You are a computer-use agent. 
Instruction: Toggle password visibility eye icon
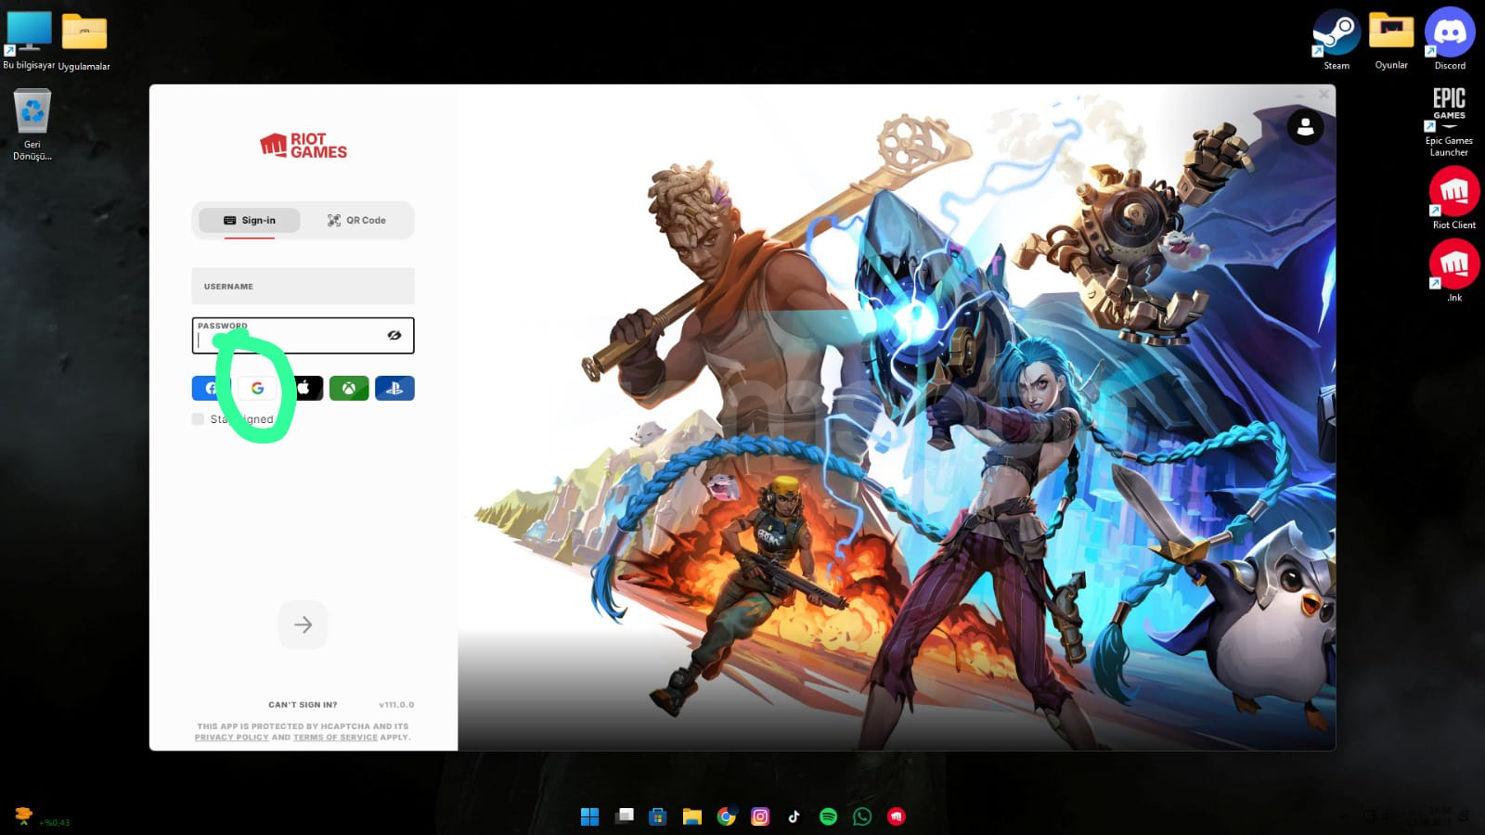394,335
